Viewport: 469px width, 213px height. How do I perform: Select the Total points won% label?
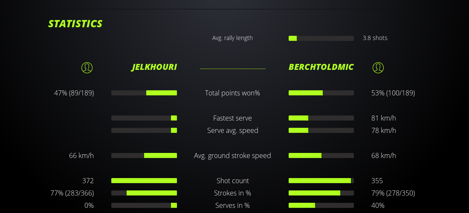click(x=232, y=93)
